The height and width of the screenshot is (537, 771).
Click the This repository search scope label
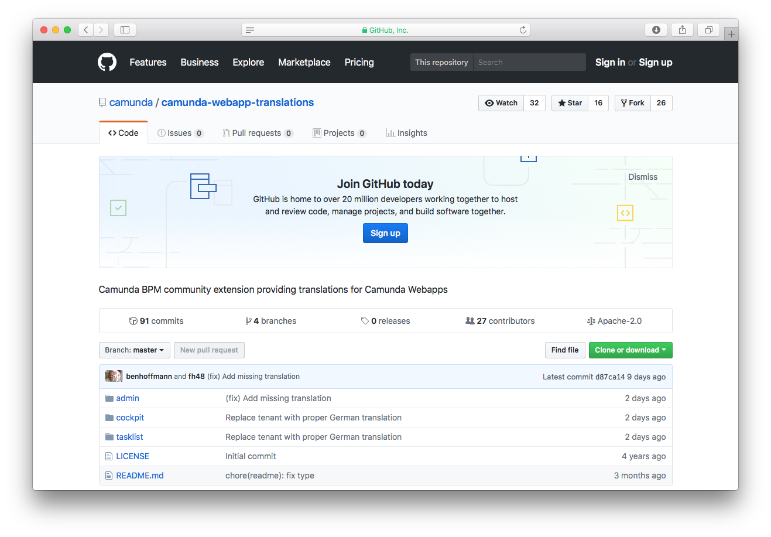point(441,62)
